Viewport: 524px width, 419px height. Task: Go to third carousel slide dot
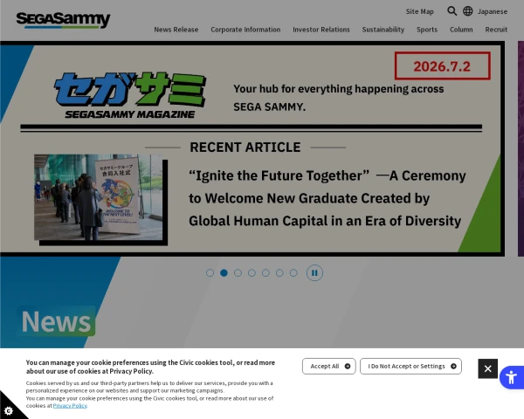[238, 273]
